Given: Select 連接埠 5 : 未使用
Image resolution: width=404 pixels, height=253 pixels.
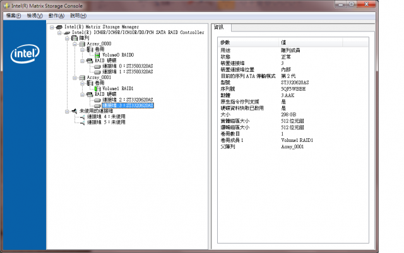Looking at the screenshot, I should (106, 122).
